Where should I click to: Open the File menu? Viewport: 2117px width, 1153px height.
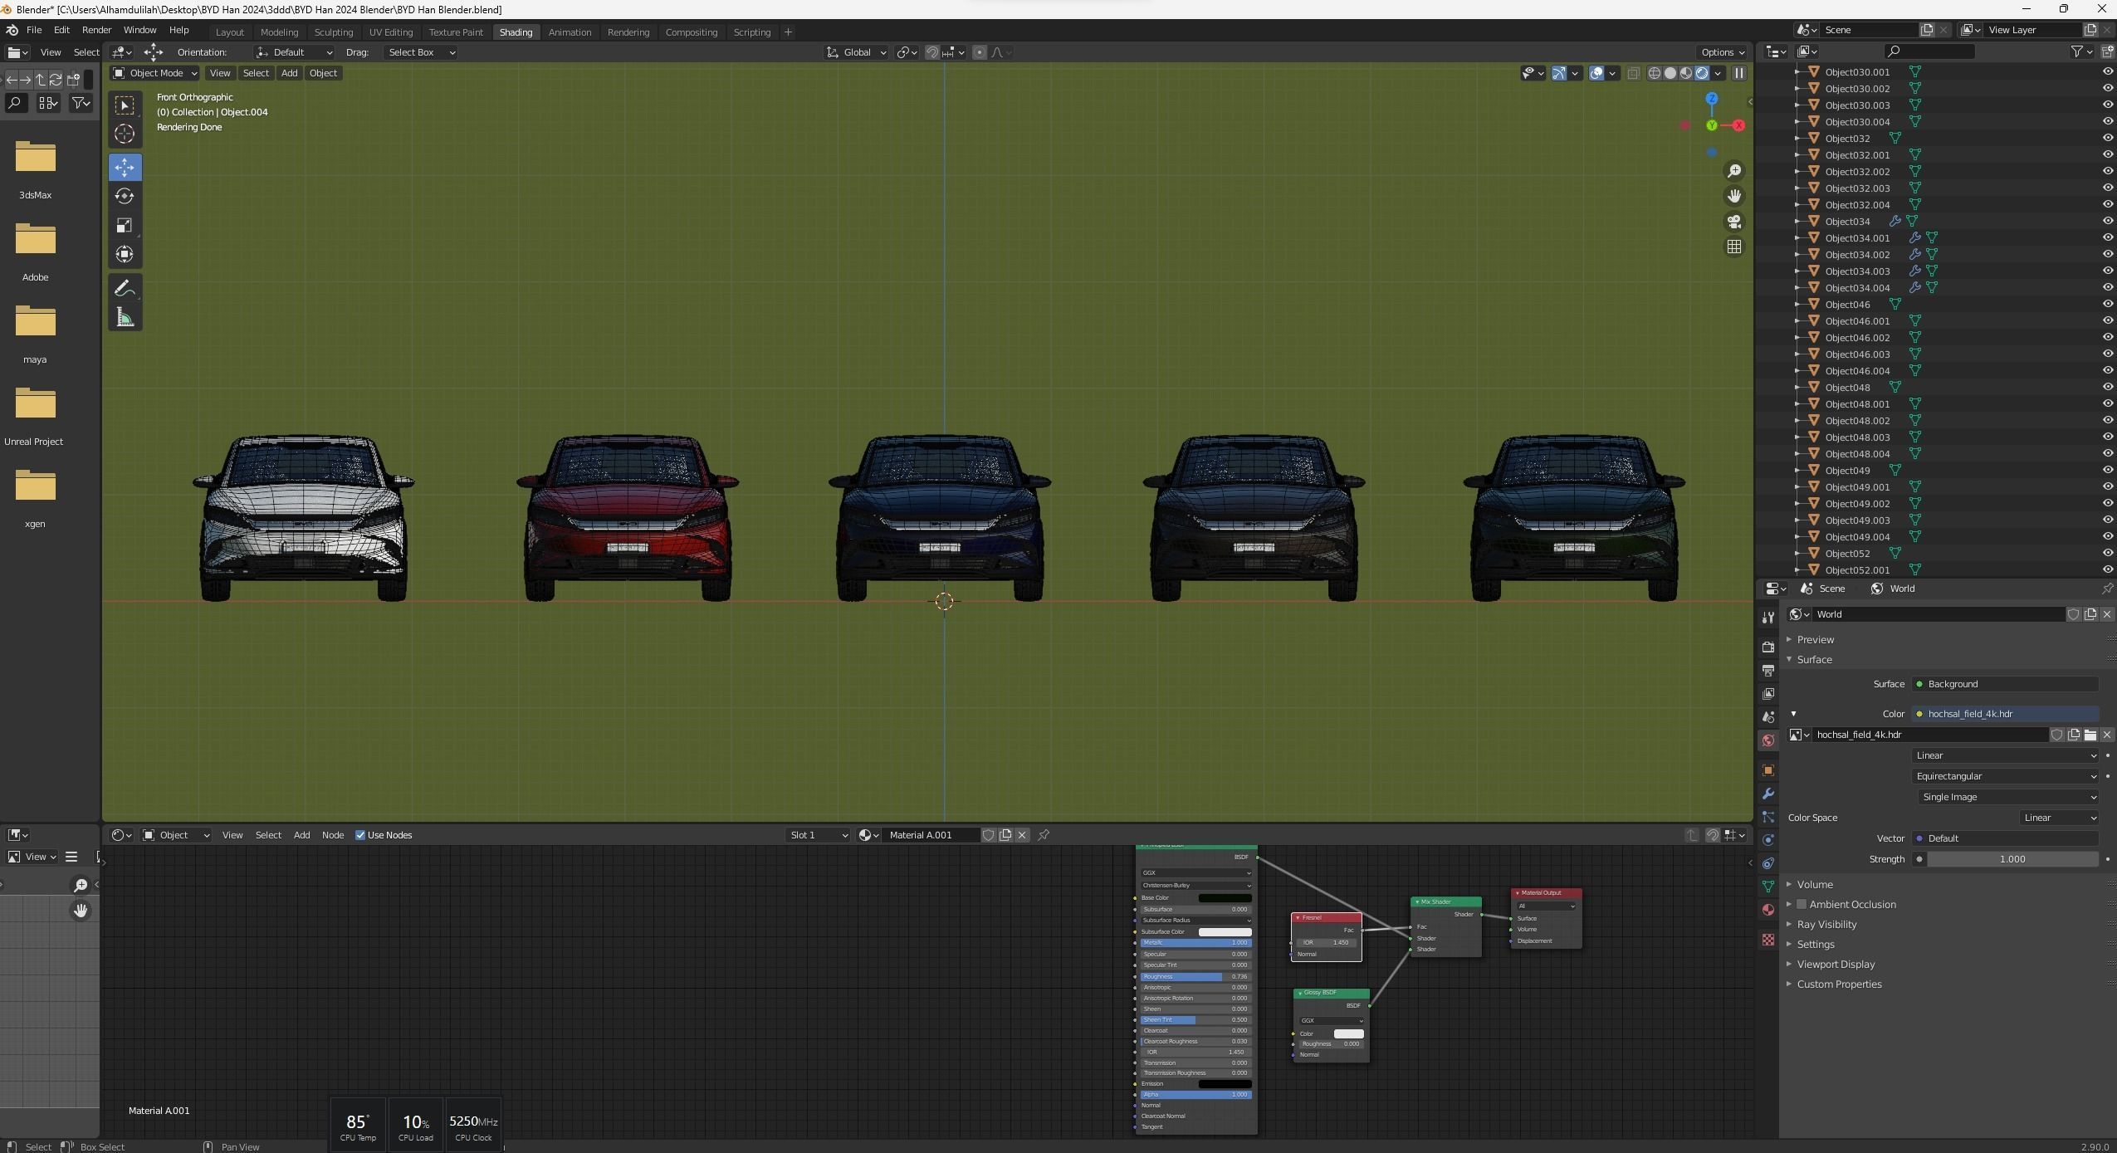[x=34, y=30]
